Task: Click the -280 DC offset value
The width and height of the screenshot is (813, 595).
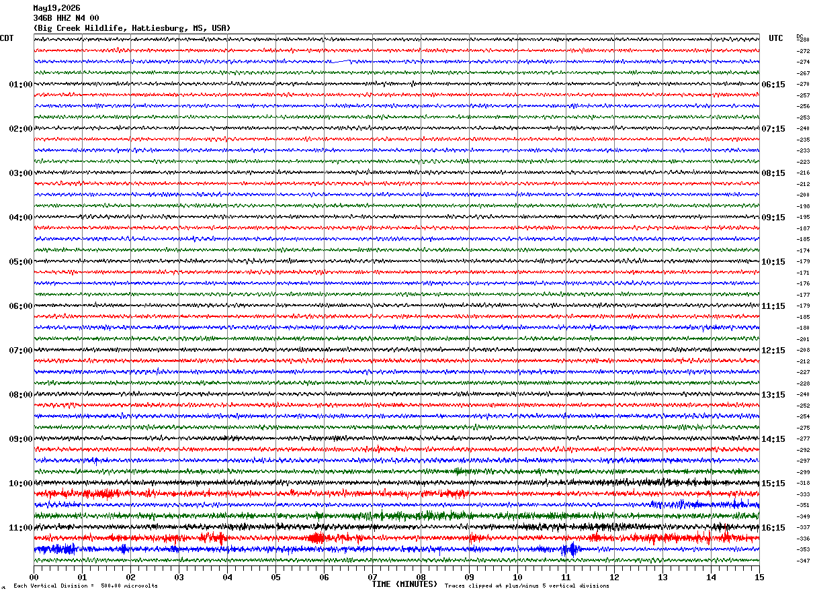Action: click(803, 40)
